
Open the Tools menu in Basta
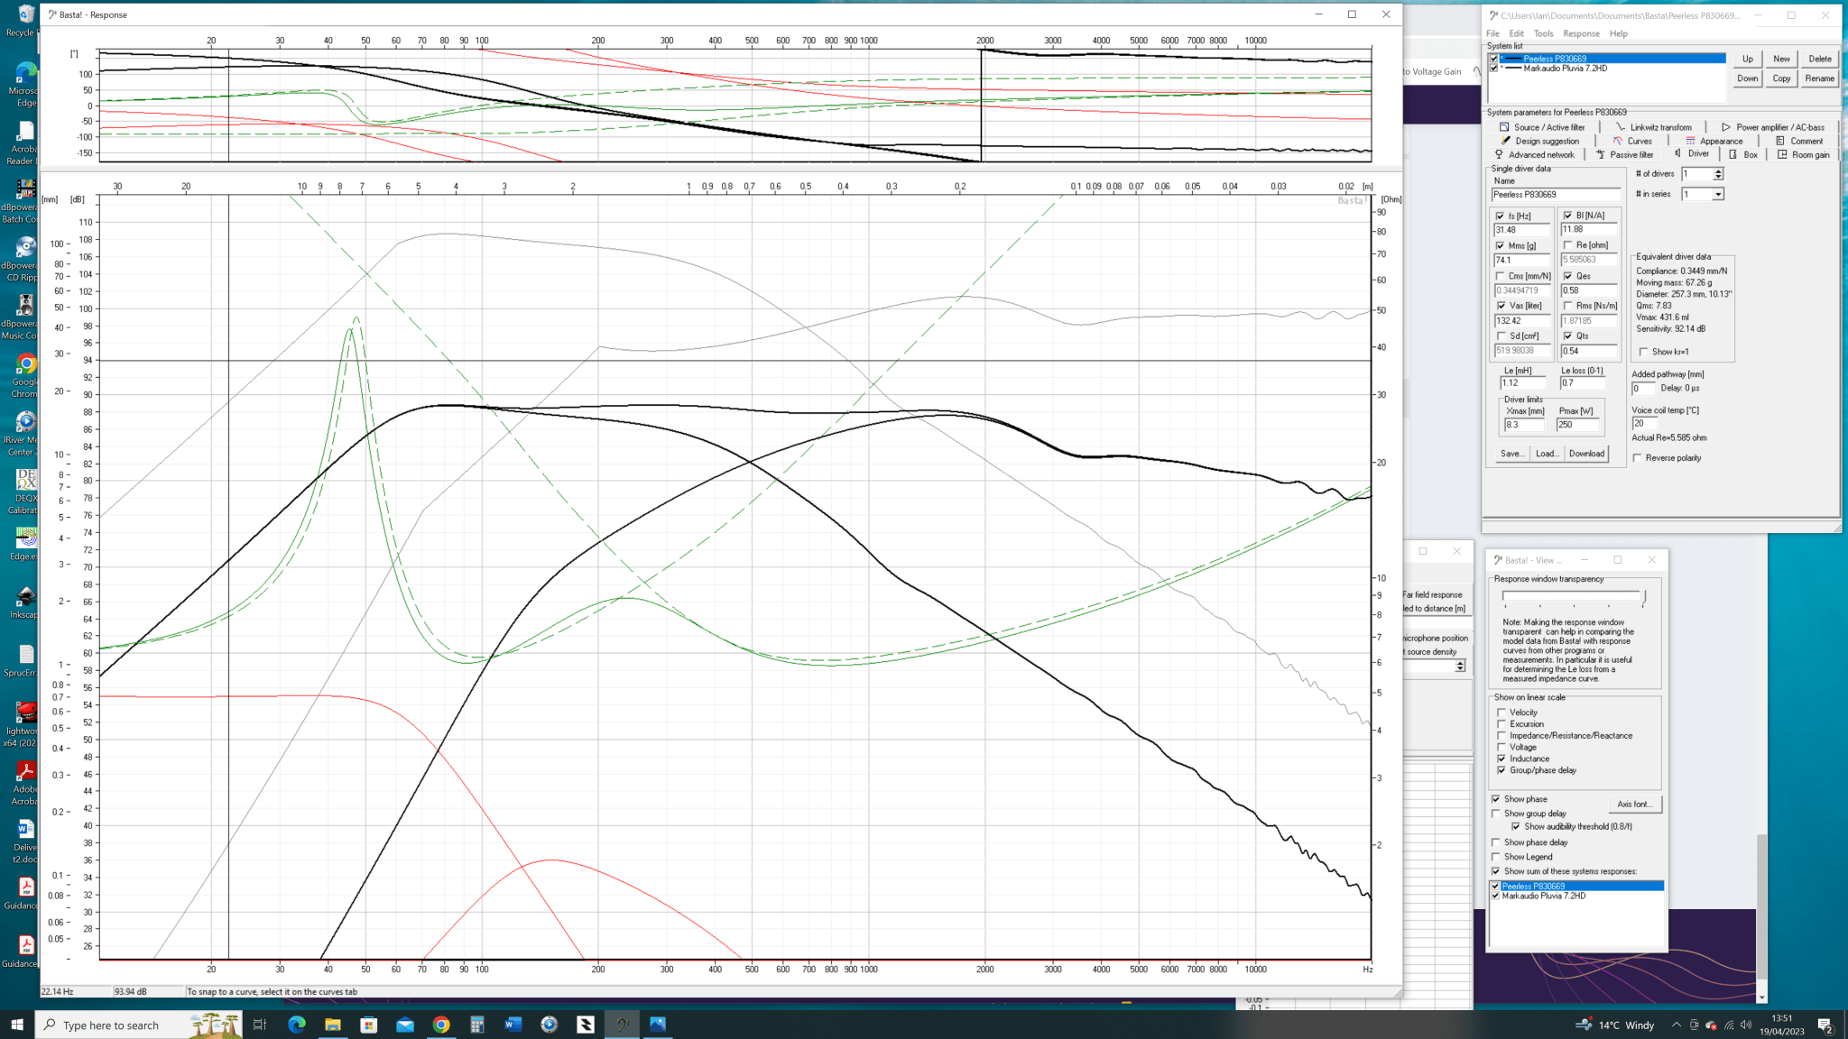point(1544,33)
